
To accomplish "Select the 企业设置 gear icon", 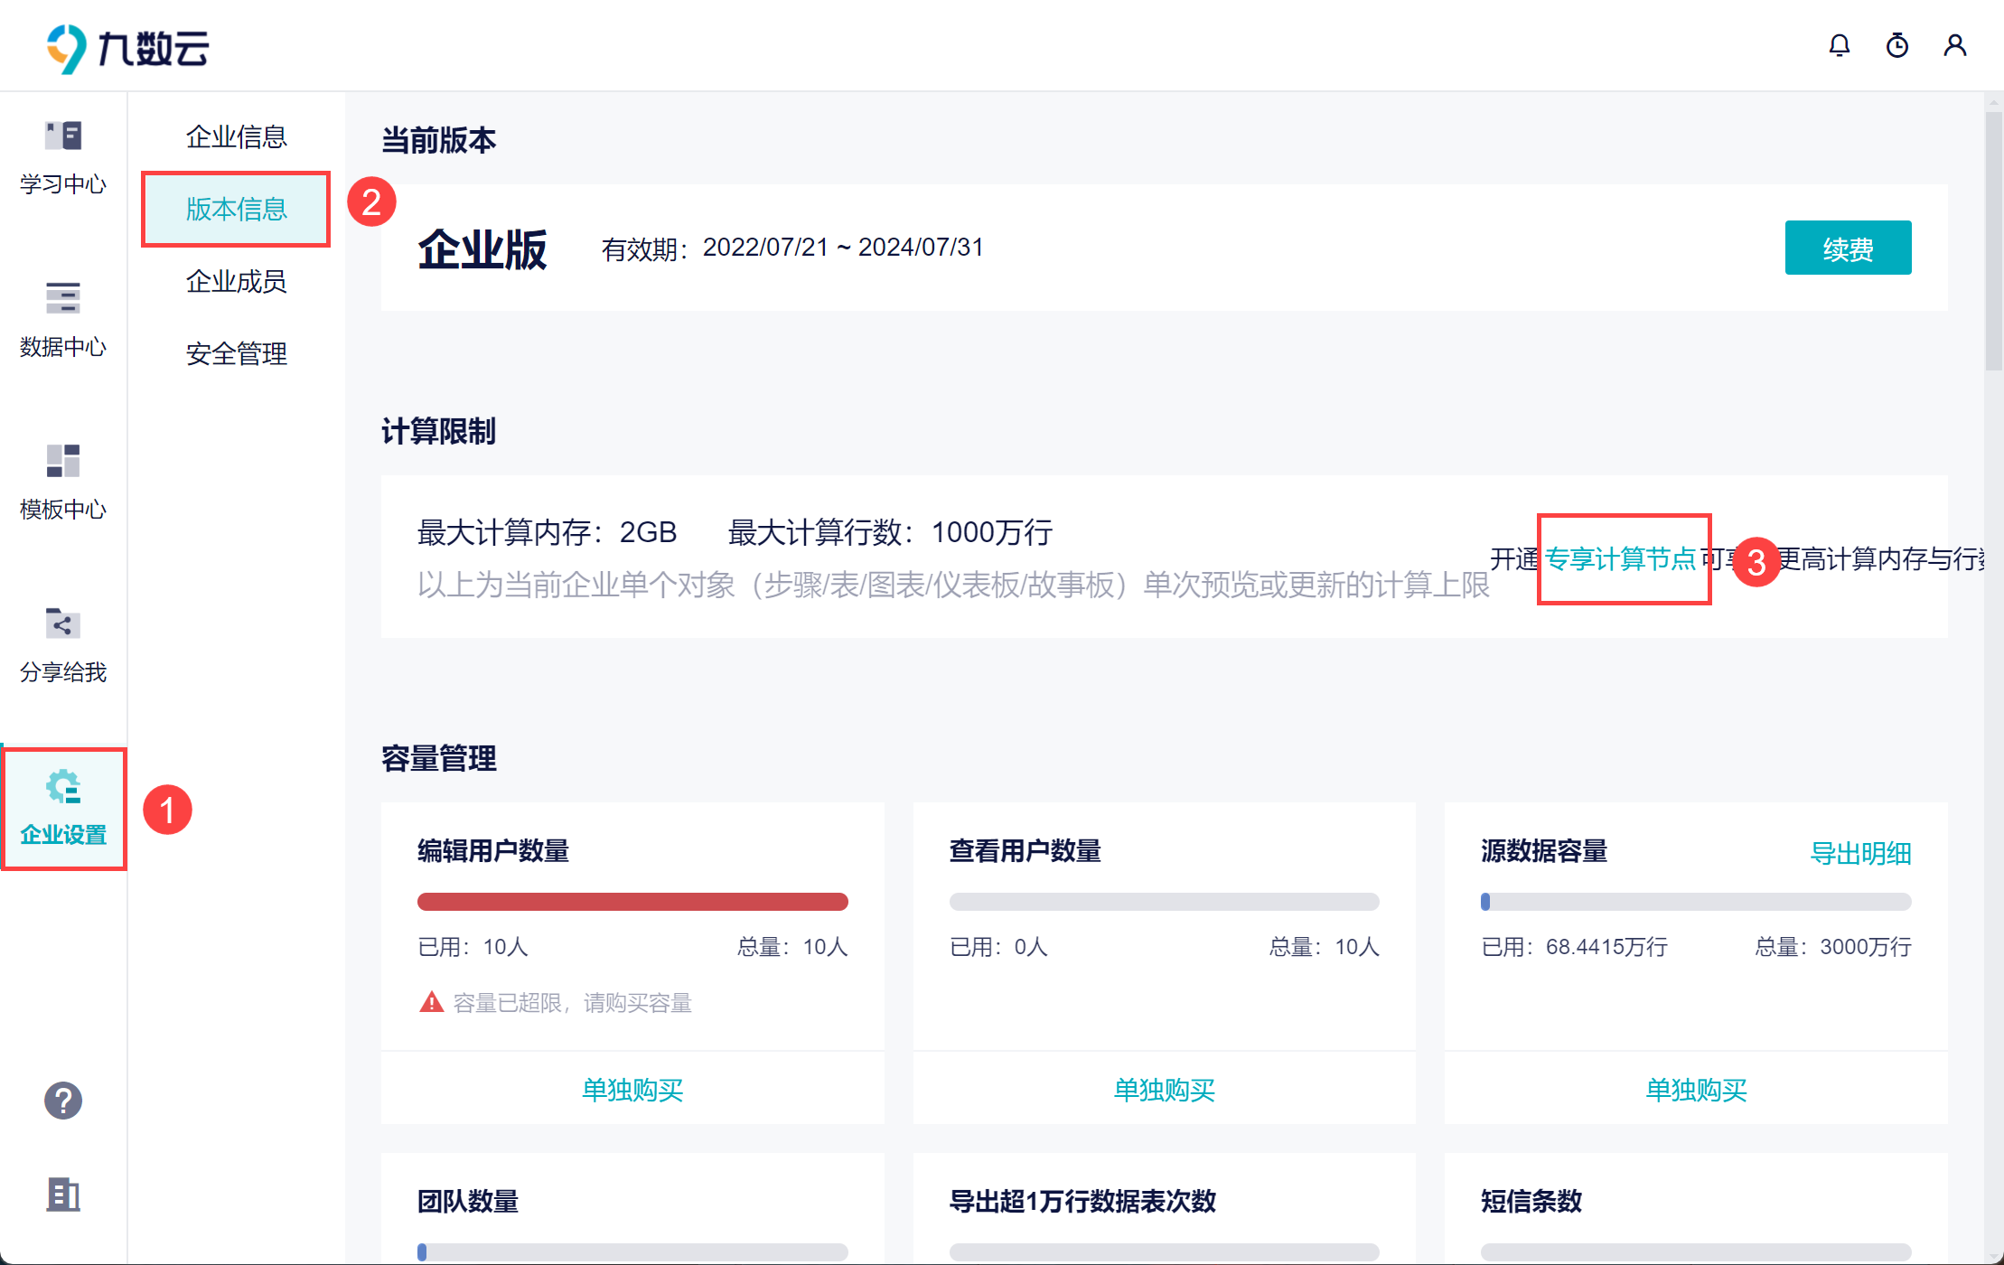I will click(x=63, y=788).
